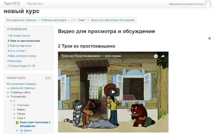Open chapter 3 Горячая картошка
212x134 pixels.
(x=19, y=46)
